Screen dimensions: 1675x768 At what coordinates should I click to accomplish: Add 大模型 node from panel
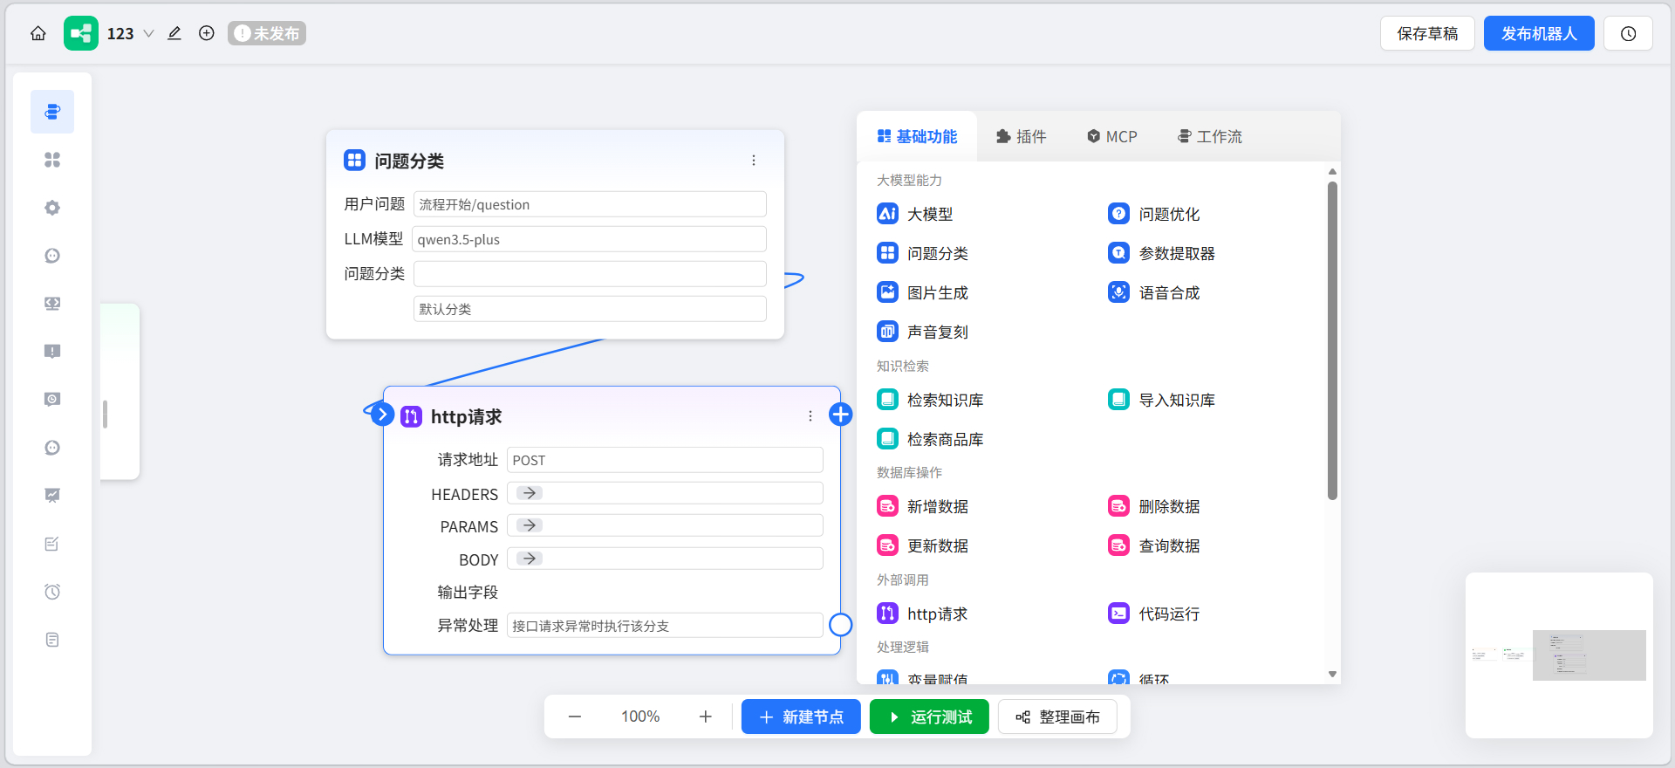point(914,214)
